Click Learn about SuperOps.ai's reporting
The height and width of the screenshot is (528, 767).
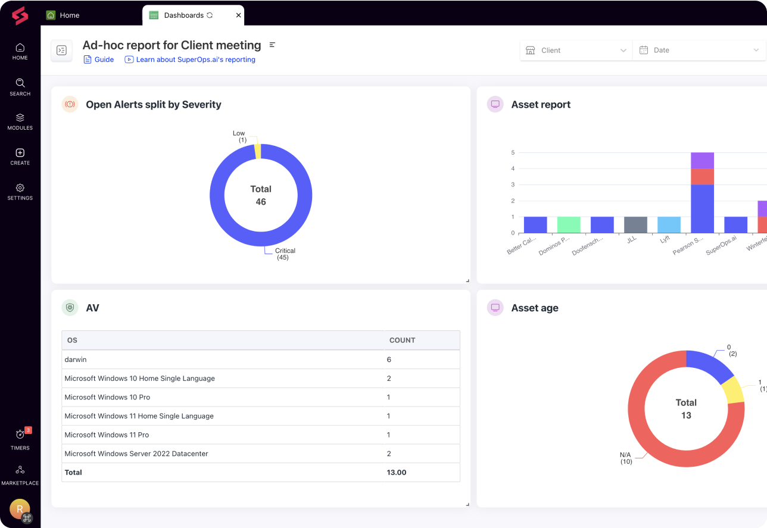click(189, 59)
